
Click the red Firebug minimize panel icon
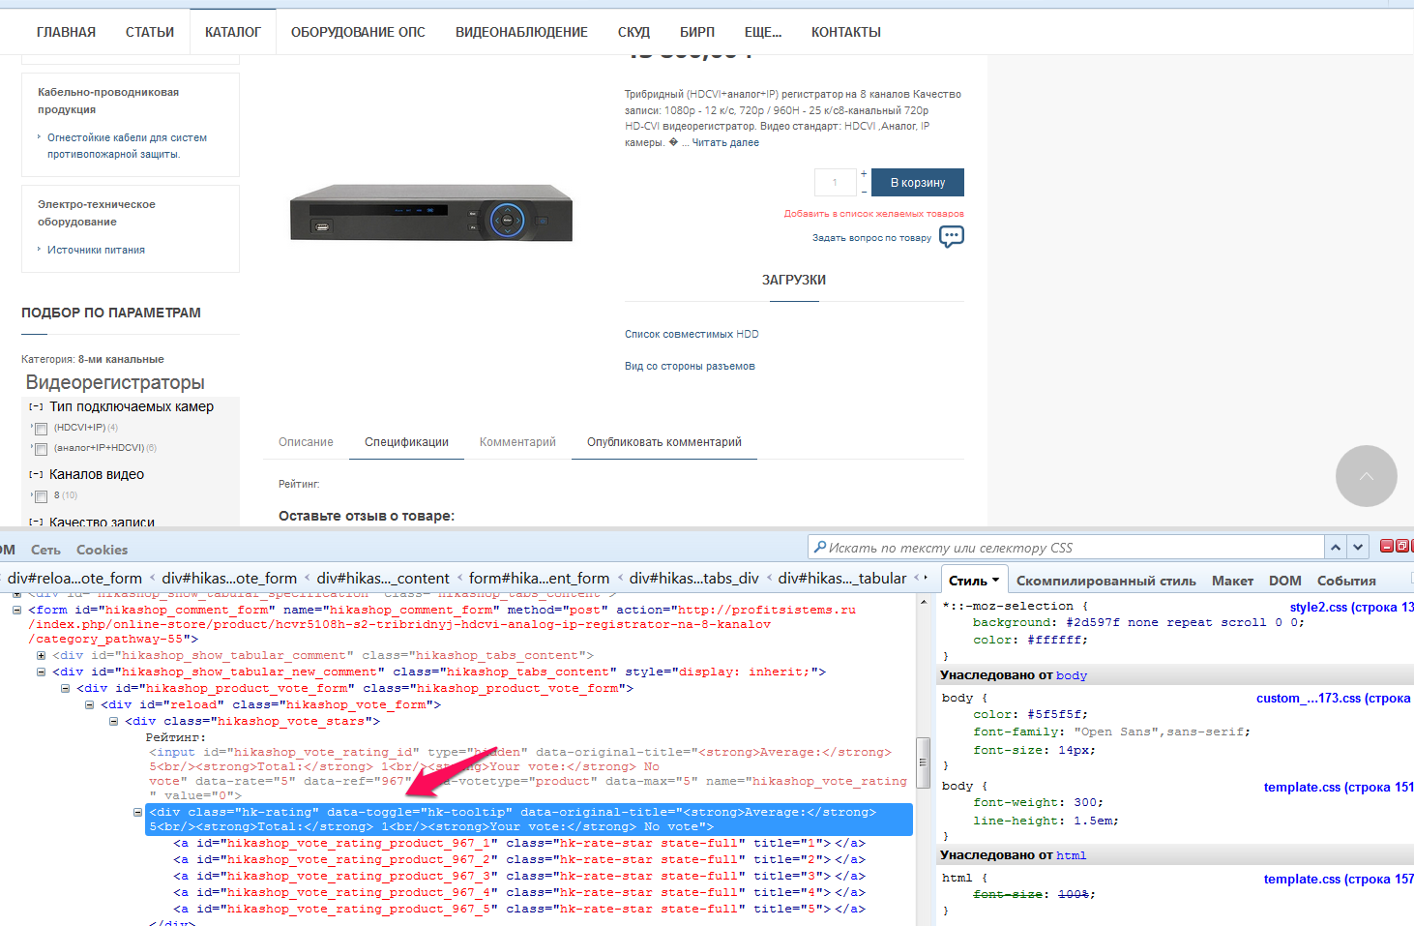(x=1386, y=546)
